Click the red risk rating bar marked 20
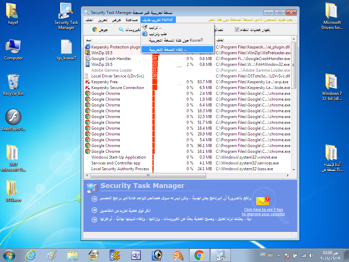The height and width of the screenshot is (262, 349). (x=155, y=76)
